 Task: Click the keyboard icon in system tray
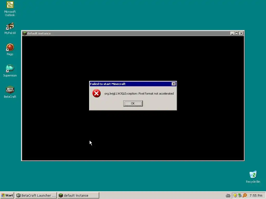pos(228,196)
